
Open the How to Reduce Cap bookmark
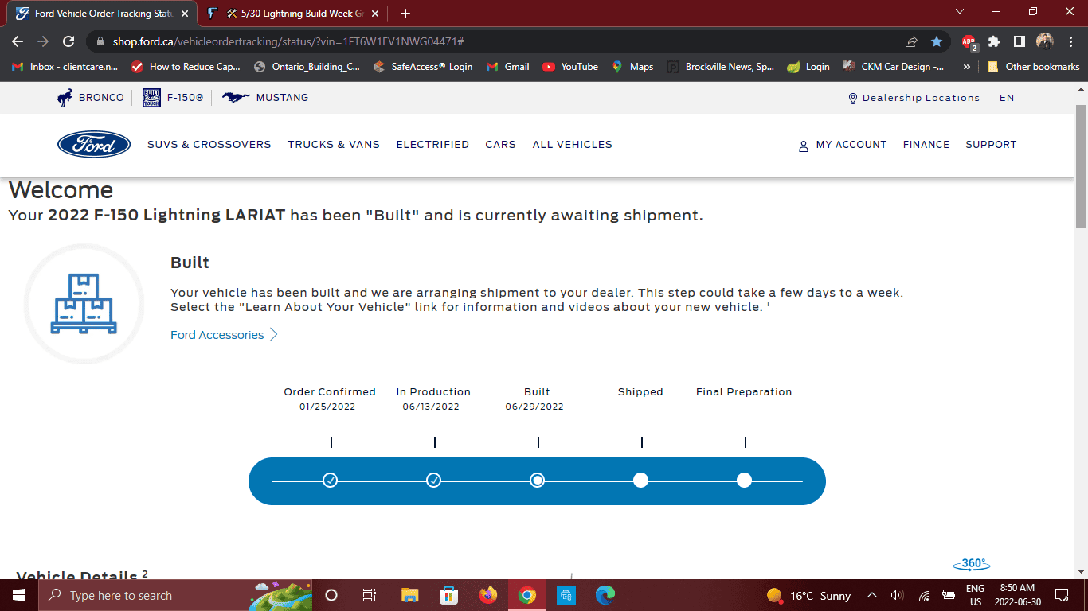tap(186, 67)
